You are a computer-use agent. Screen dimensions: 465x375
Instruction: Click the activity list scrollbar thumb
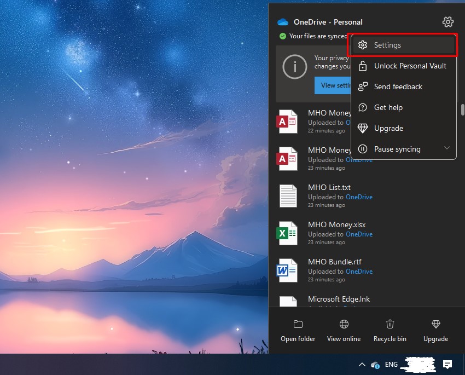click(x=463, y=109)
